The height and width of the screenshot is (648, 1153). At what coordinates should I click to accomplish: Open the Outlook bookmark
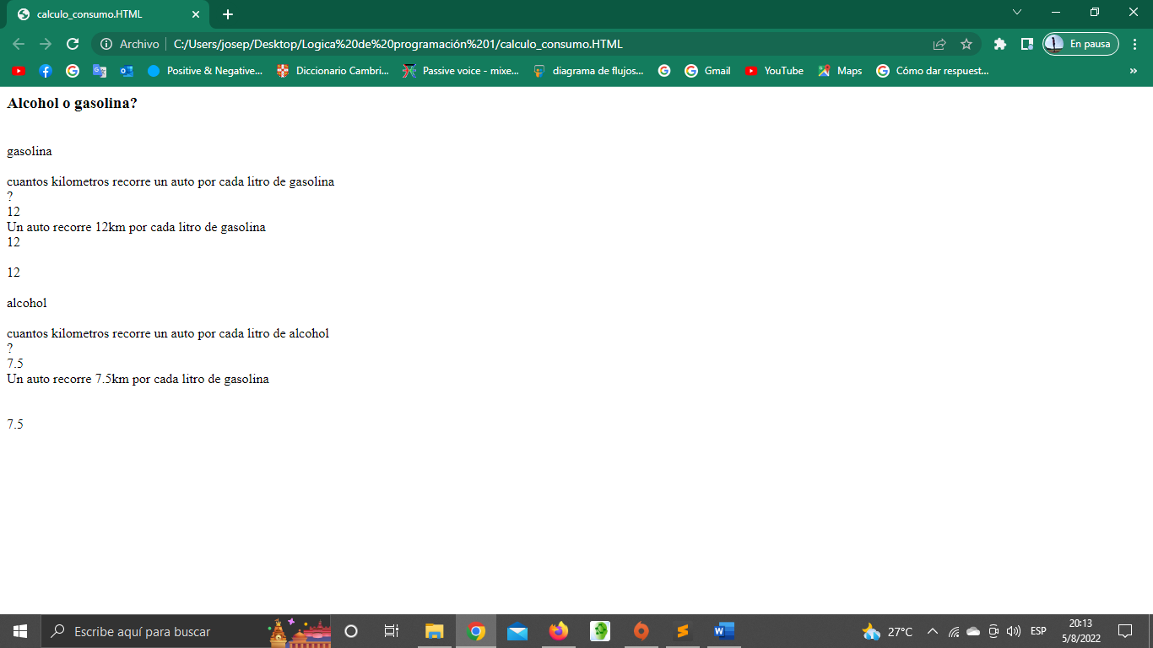pos(127,71)
